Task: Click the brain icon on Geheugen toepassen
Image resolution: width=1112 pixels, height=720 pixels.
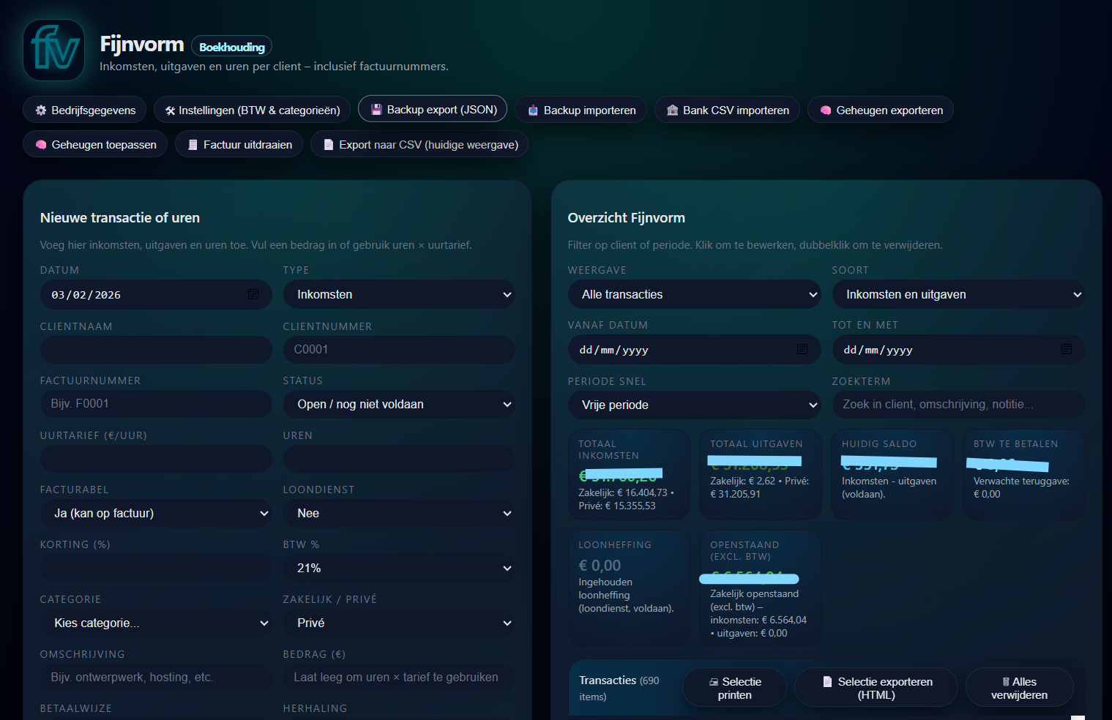Action: (x=41, y=145)
